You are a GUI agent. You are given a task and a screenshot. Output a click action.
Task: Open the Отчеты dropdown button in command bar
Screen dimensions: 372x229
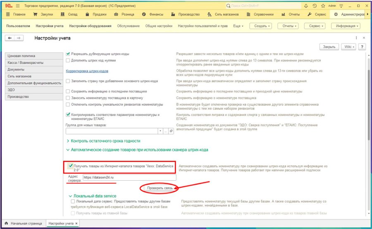[x=288, y=26]
